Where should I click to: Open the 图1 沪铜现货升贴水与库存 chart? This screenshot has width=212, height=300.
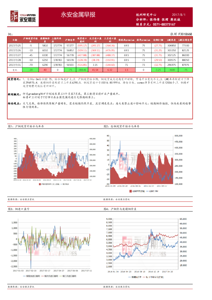coord(52,159)
